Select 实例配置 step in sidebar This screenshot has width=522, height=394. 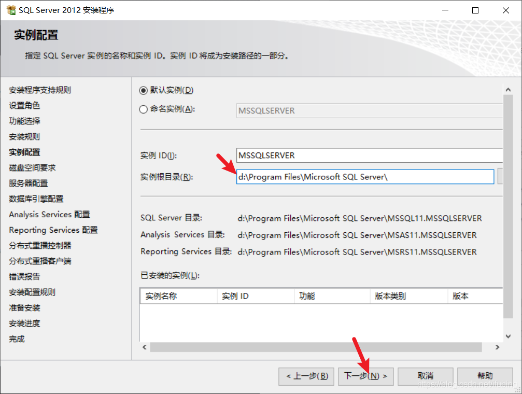pos(24,152)
